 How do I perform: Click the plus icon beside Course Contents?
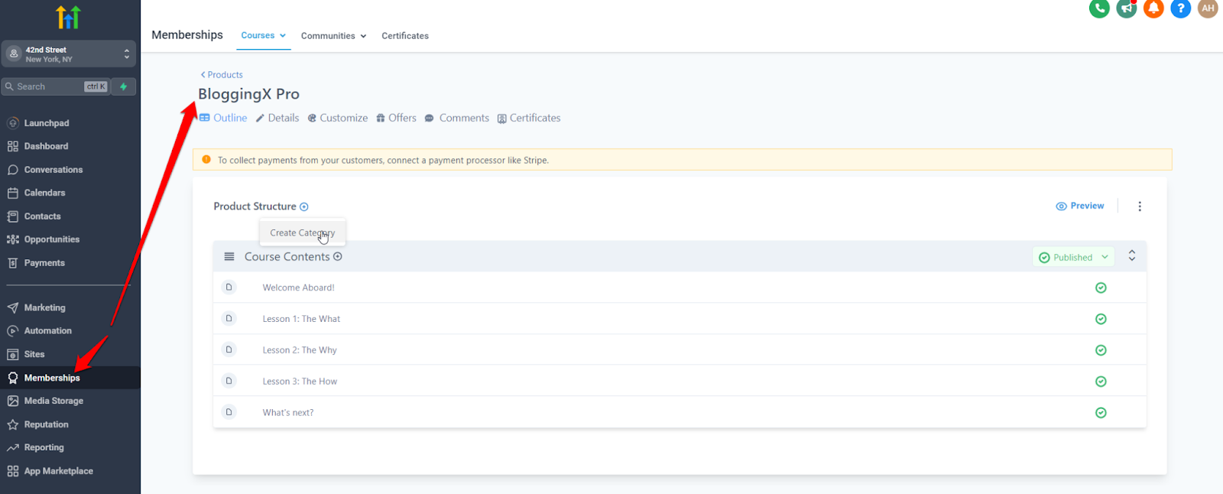338,257
